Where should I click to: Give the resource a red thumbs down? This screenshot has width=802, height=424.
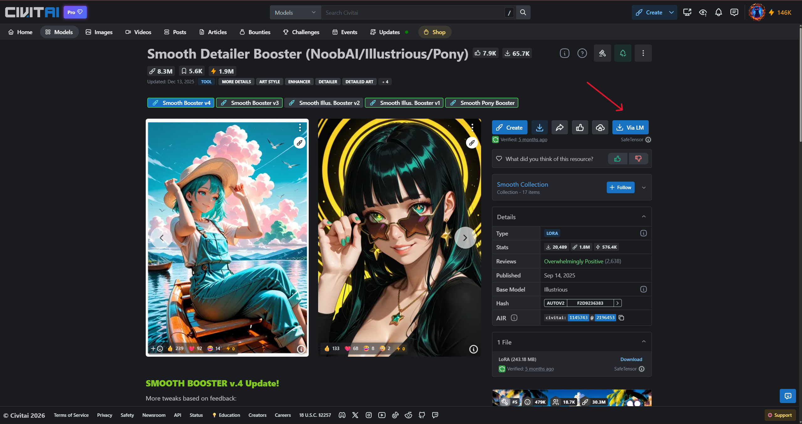pyautogui.click(x=638, y=159)
